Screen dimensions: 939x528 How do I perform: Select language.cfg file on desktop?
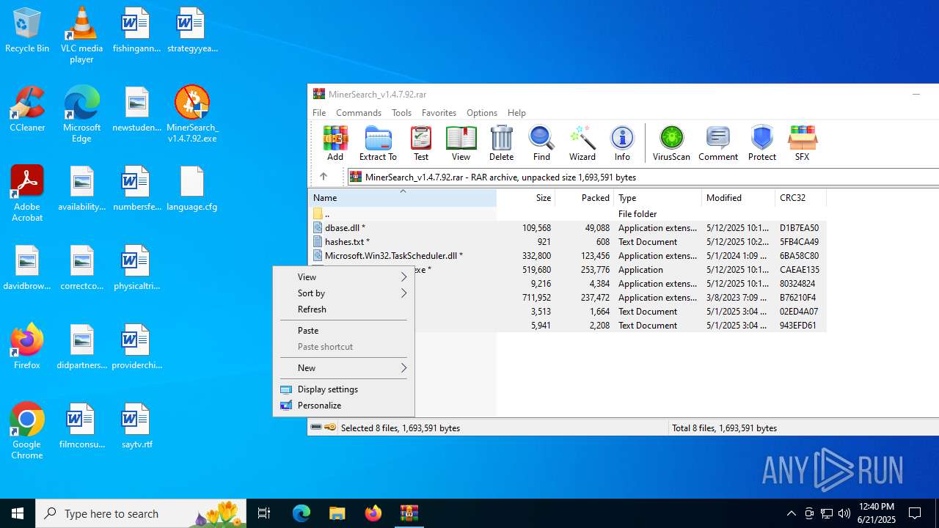192,189
